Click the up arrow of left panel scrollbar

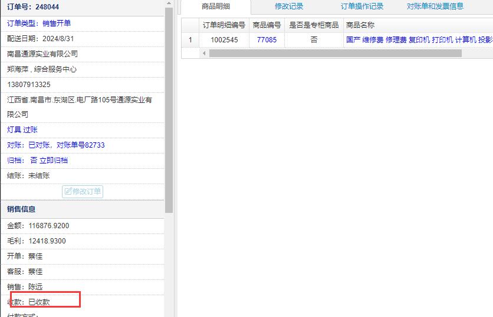(169, 3)
